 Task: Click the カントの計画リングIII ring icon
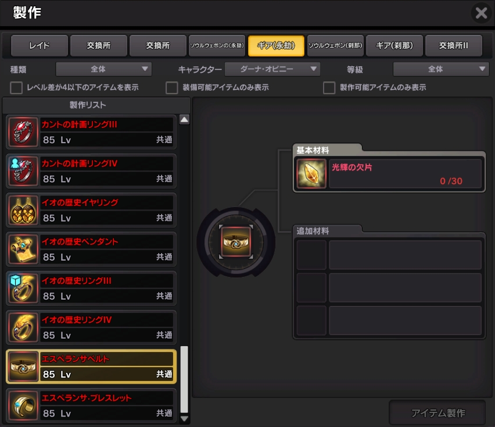[23, 132]
